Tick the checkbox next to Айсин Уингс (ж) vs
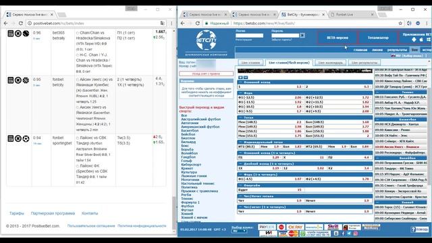432x243 pixels. (x=78, y=80)
